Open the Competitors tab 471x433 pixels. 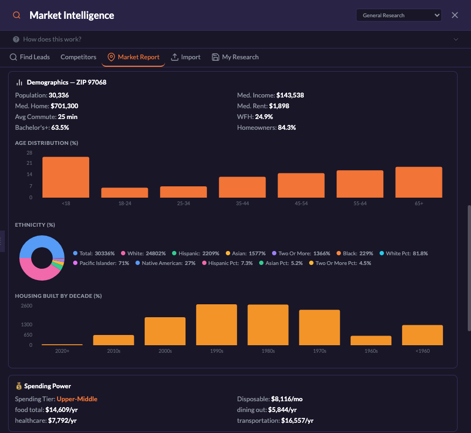[78, 57]
